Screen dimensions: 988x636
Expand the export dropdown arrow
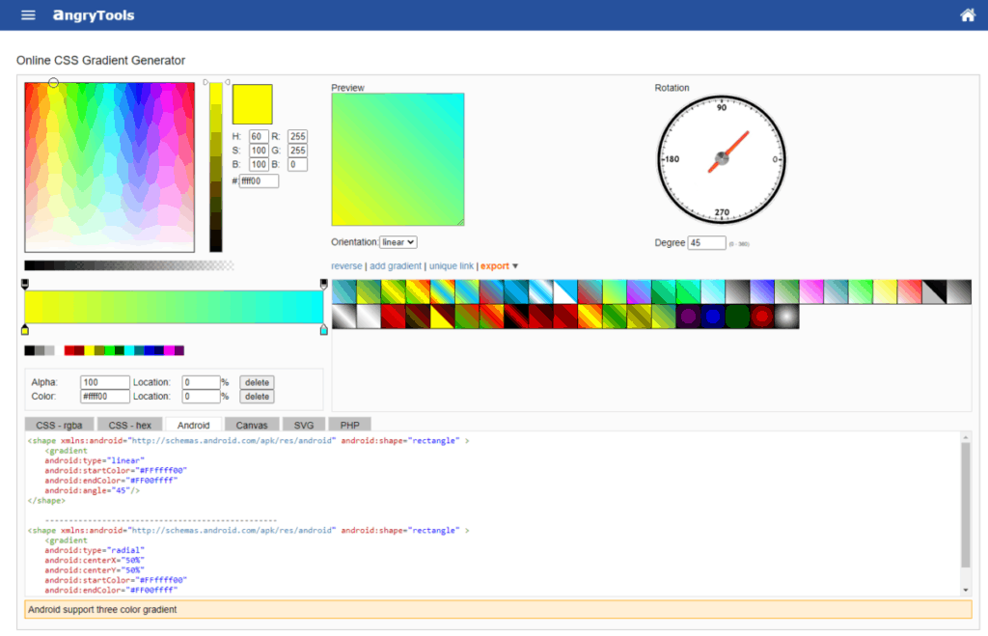click(515, 266)
